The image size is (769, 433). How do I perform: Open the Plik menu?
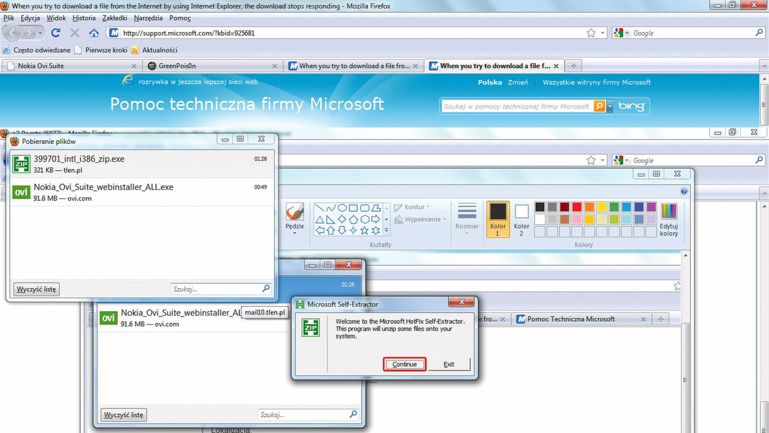tap(8, 18)
